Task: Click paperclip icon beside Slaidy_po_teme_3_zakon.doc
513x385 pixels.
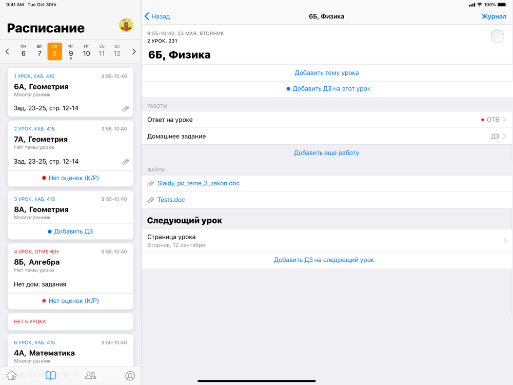Action: 150,184
